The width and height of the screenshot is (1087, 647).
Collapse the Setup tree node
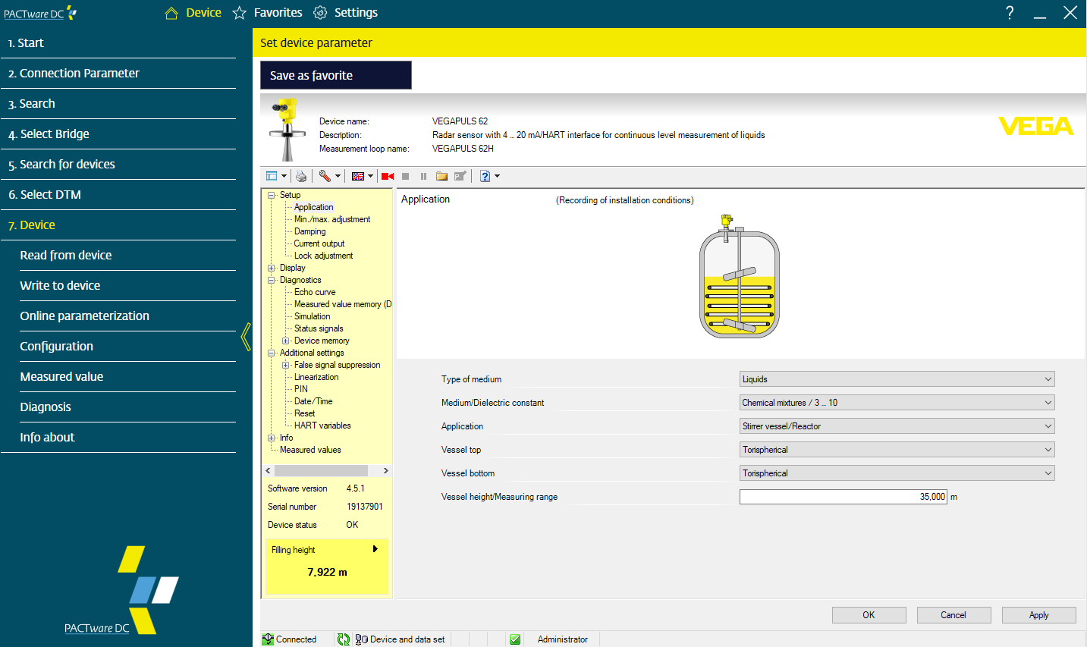tap(272, 195)
